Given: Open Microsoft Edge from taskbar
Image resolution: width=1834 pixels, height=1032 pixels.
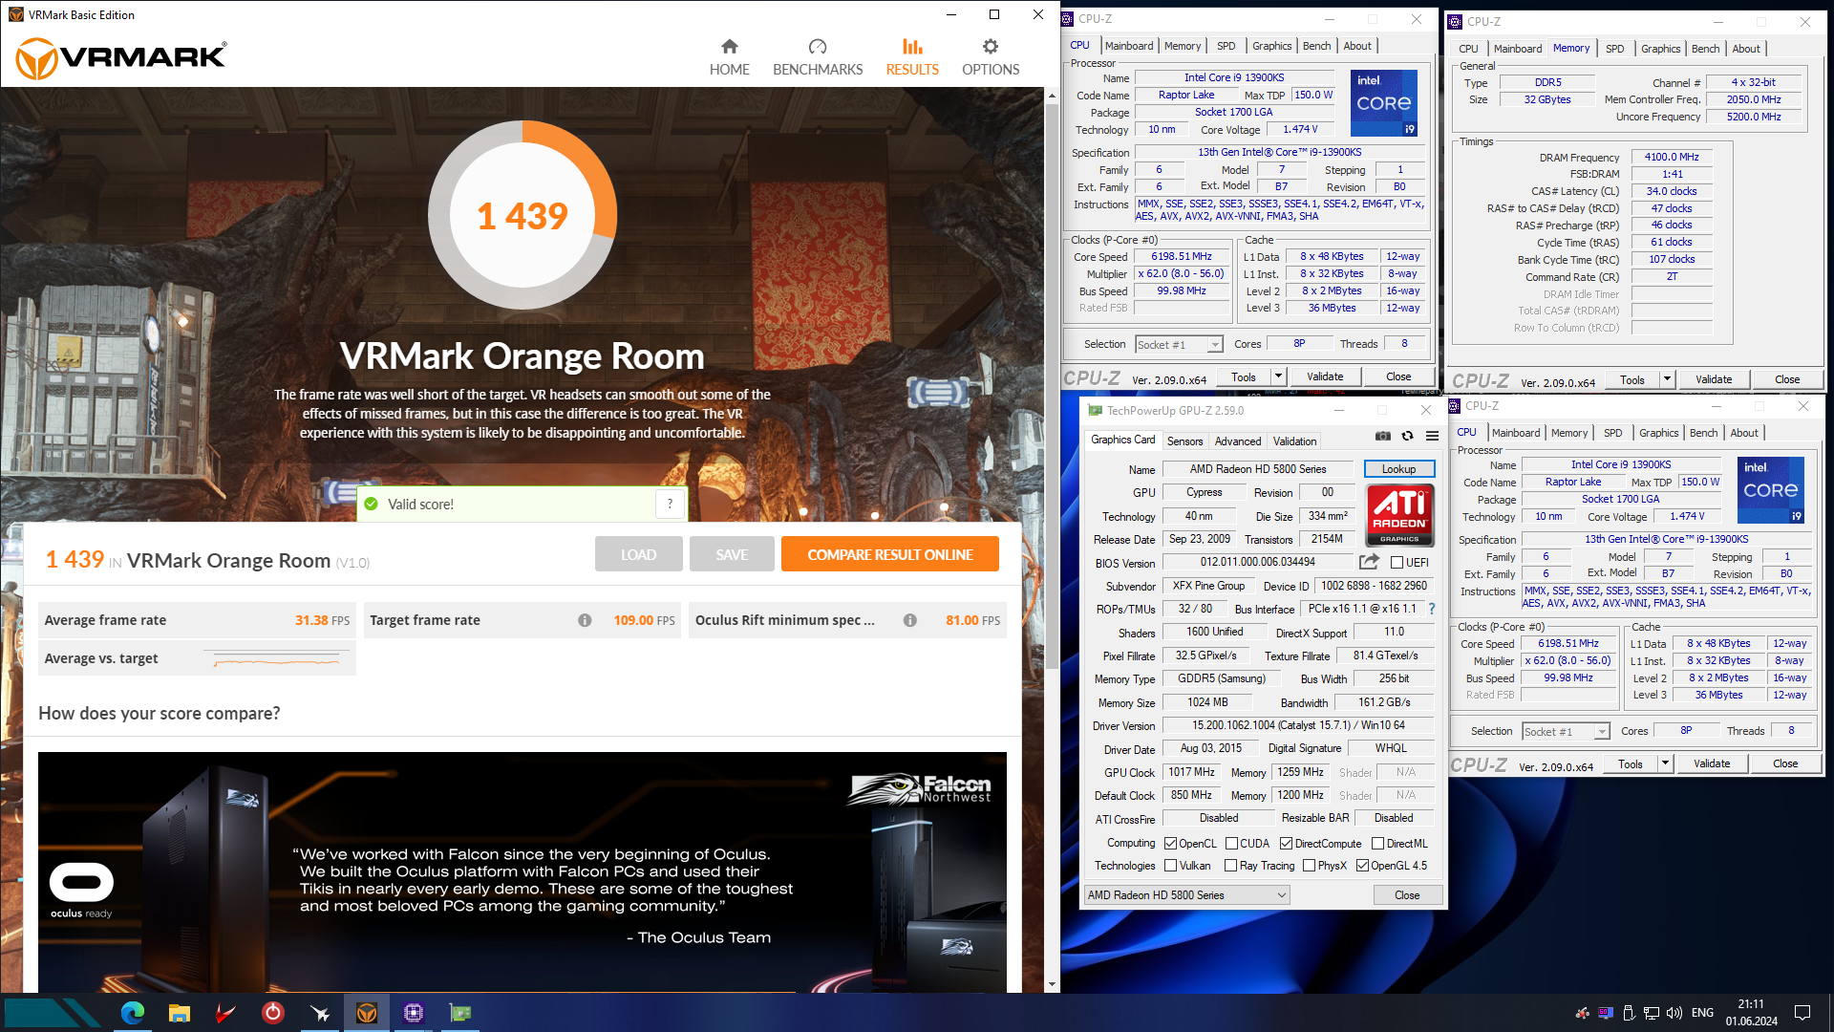Looking at the screenshot, I should coord(133,1013).
